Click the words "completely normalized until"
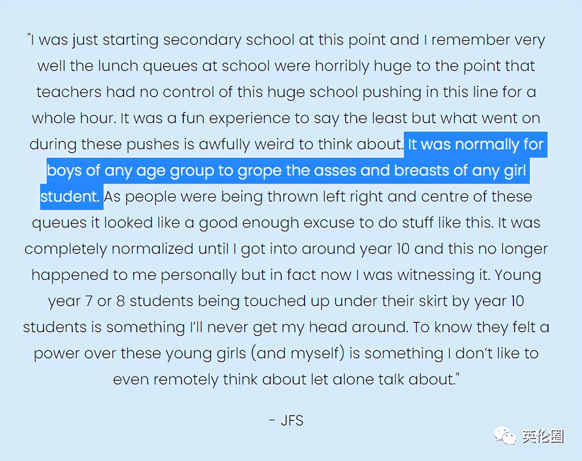This screenshot has height=461, width=582. pos(127,249)
